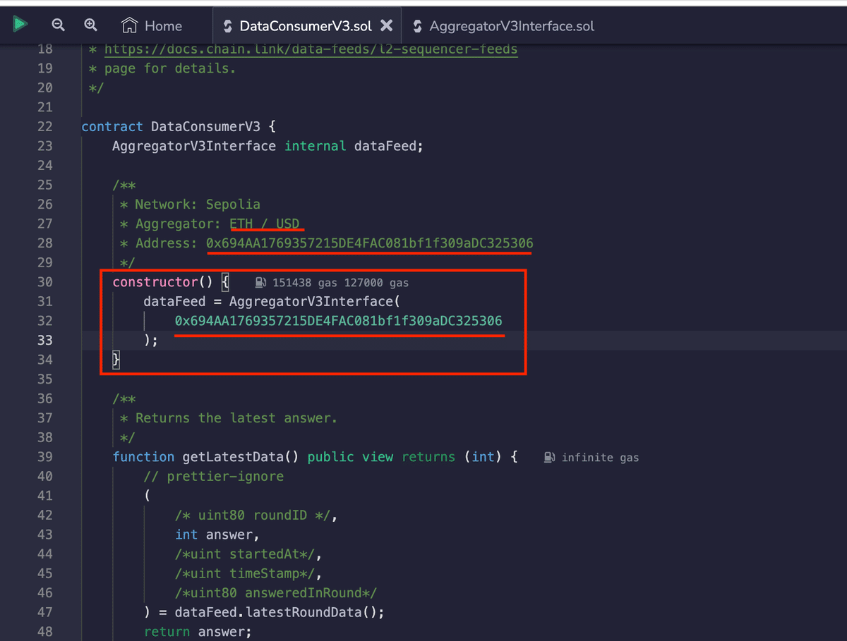847x641 pixels.
Task: Close the DataConsumerV3.sol tab
Action: [386, 25]
